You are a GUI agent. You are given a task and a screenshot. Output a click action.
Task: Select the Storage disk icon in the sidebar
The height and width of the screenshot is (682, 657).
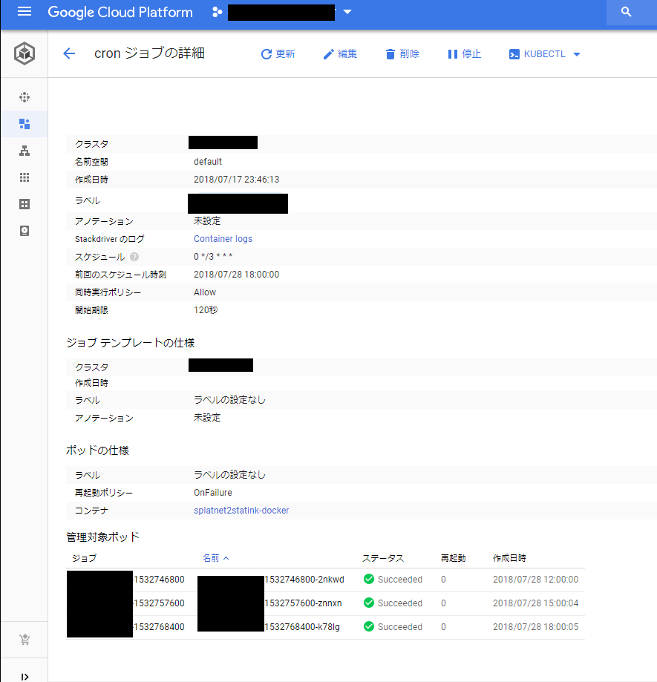24,231
